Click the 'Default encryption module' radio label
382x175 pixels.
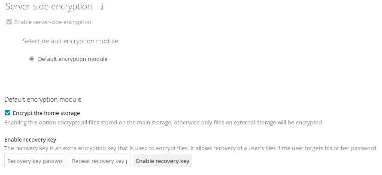coord(73,59)
